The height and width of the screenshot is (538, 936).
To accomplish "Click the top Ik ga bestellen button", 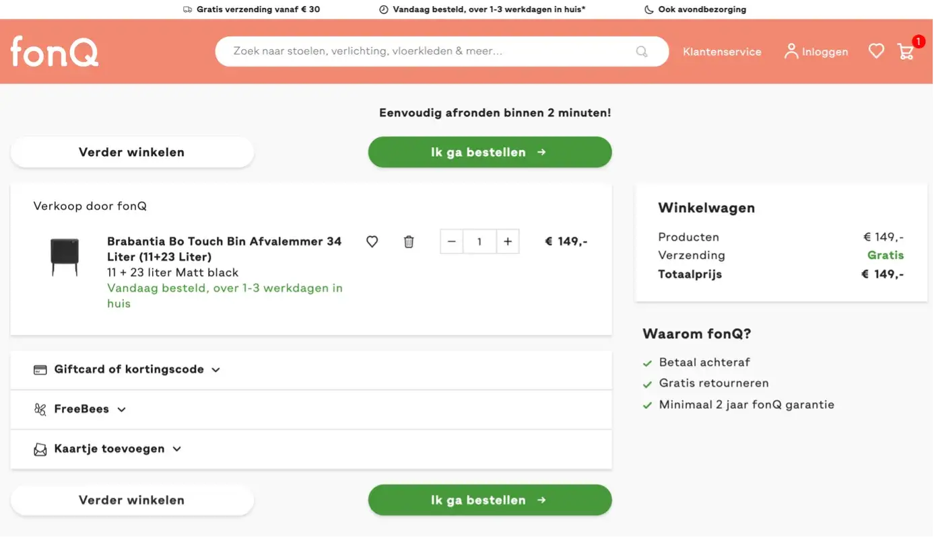I will coord(490,152).
